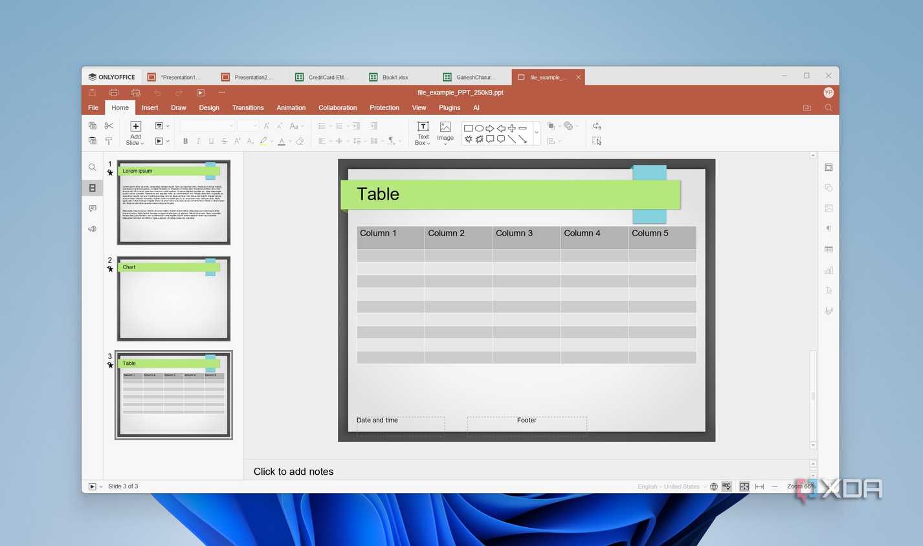Switch to the Transitions tab
The width and height of the screenshot is (923, 546).
coord(248,108)
